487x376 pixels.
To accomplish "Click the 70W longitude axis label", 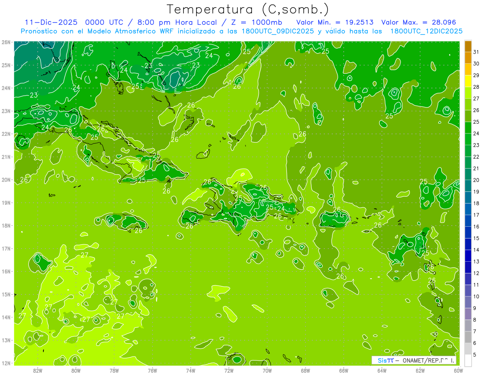I will (x=267, y=370).
